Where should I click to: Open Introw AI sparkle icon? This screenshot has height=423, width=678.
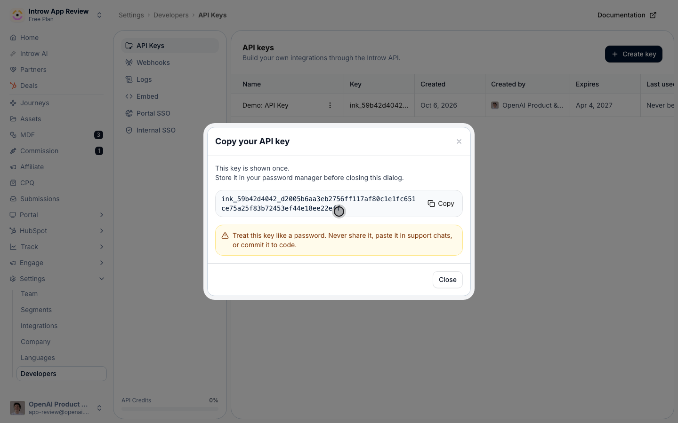coord(13,54)
